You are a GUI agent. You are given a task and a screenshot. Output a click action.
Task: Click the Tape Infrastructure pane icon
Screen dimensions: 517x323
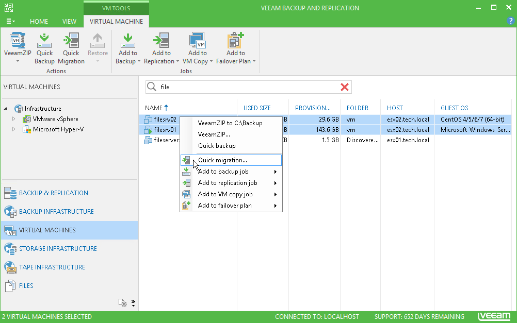point(10,267)
